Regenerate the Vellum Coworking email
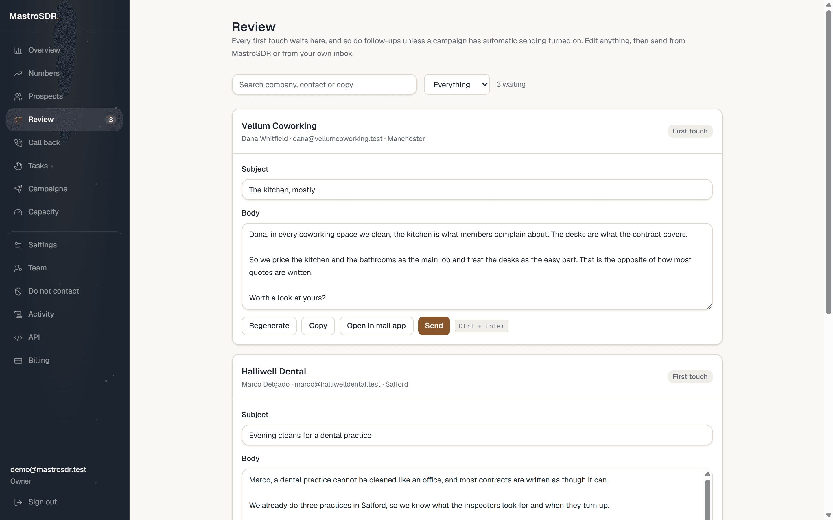This screenshot has height=520, width=833. pyautogui.click(x=269, y=326)
